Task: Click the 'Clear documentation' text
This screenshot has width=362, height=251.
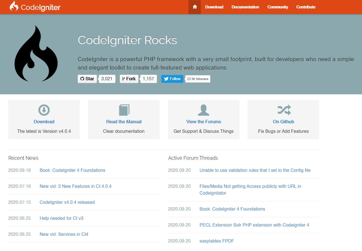Action: pyautogui.click(x=124, y=131)
